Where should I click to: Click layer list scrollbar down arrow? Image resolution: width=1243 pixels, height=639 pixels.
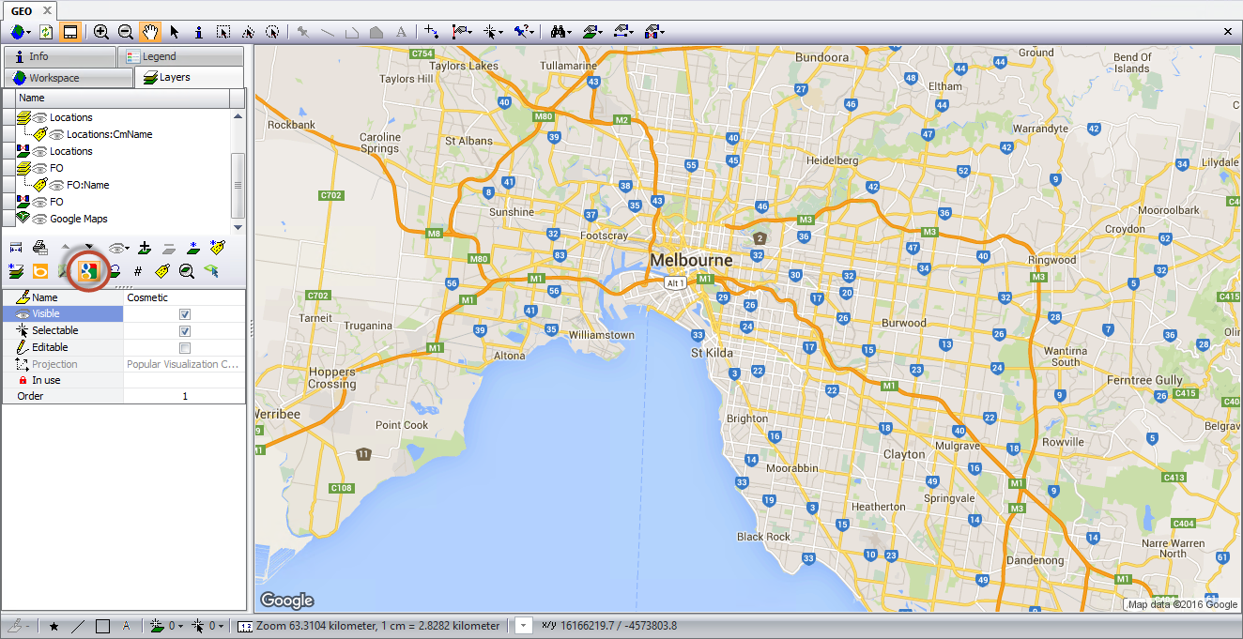click(238, 227)
